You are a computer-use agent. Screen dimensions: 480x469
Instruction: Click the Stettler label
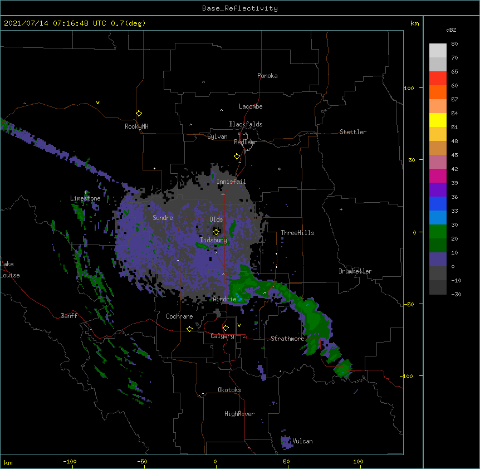(x=353, y=132)
